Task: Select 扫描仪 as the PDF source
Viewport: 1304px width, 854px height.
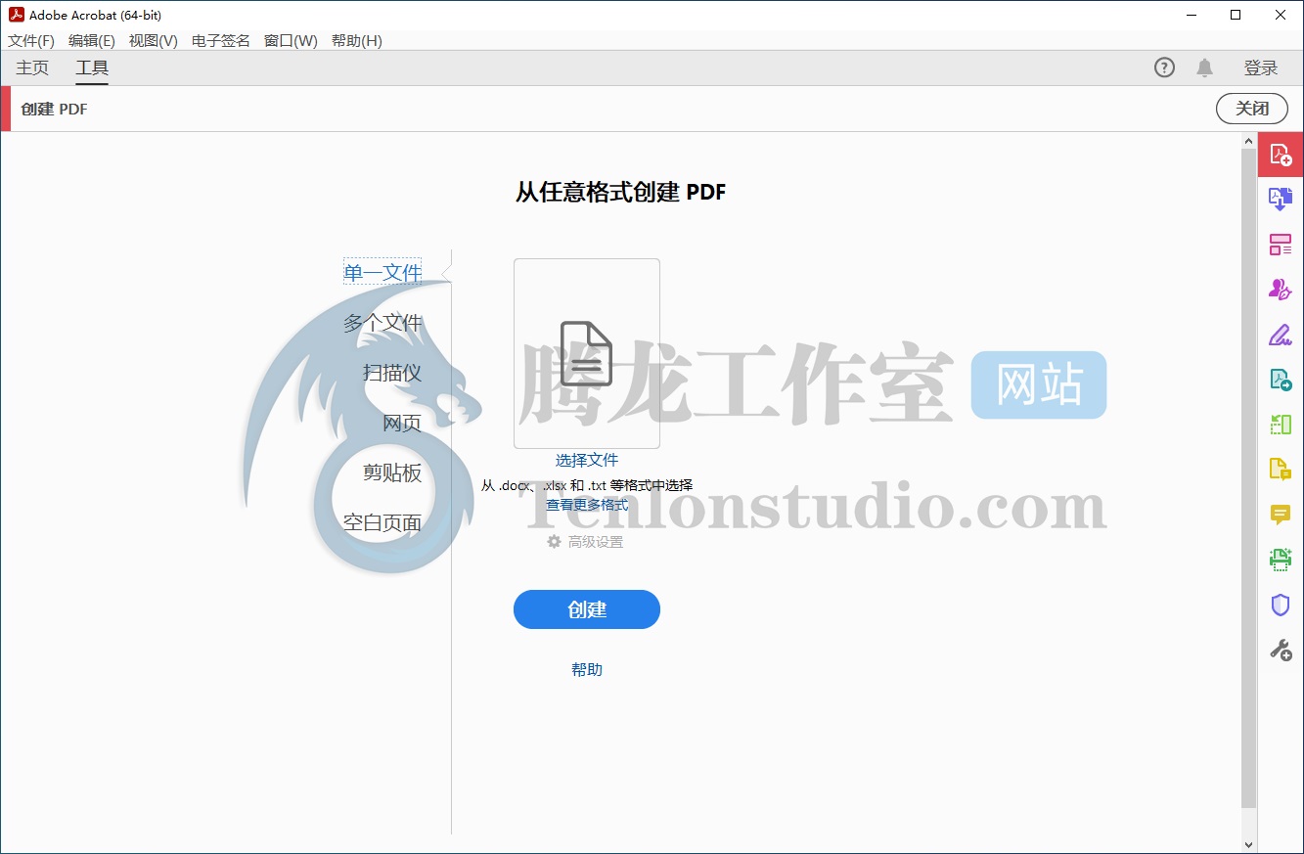Action: (391, 373)
